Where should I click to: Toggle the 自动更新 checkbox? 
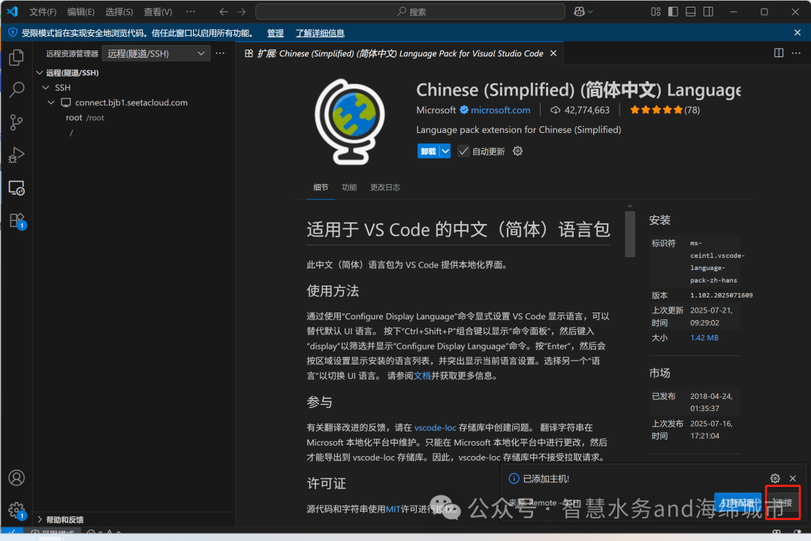pos(463,151)
